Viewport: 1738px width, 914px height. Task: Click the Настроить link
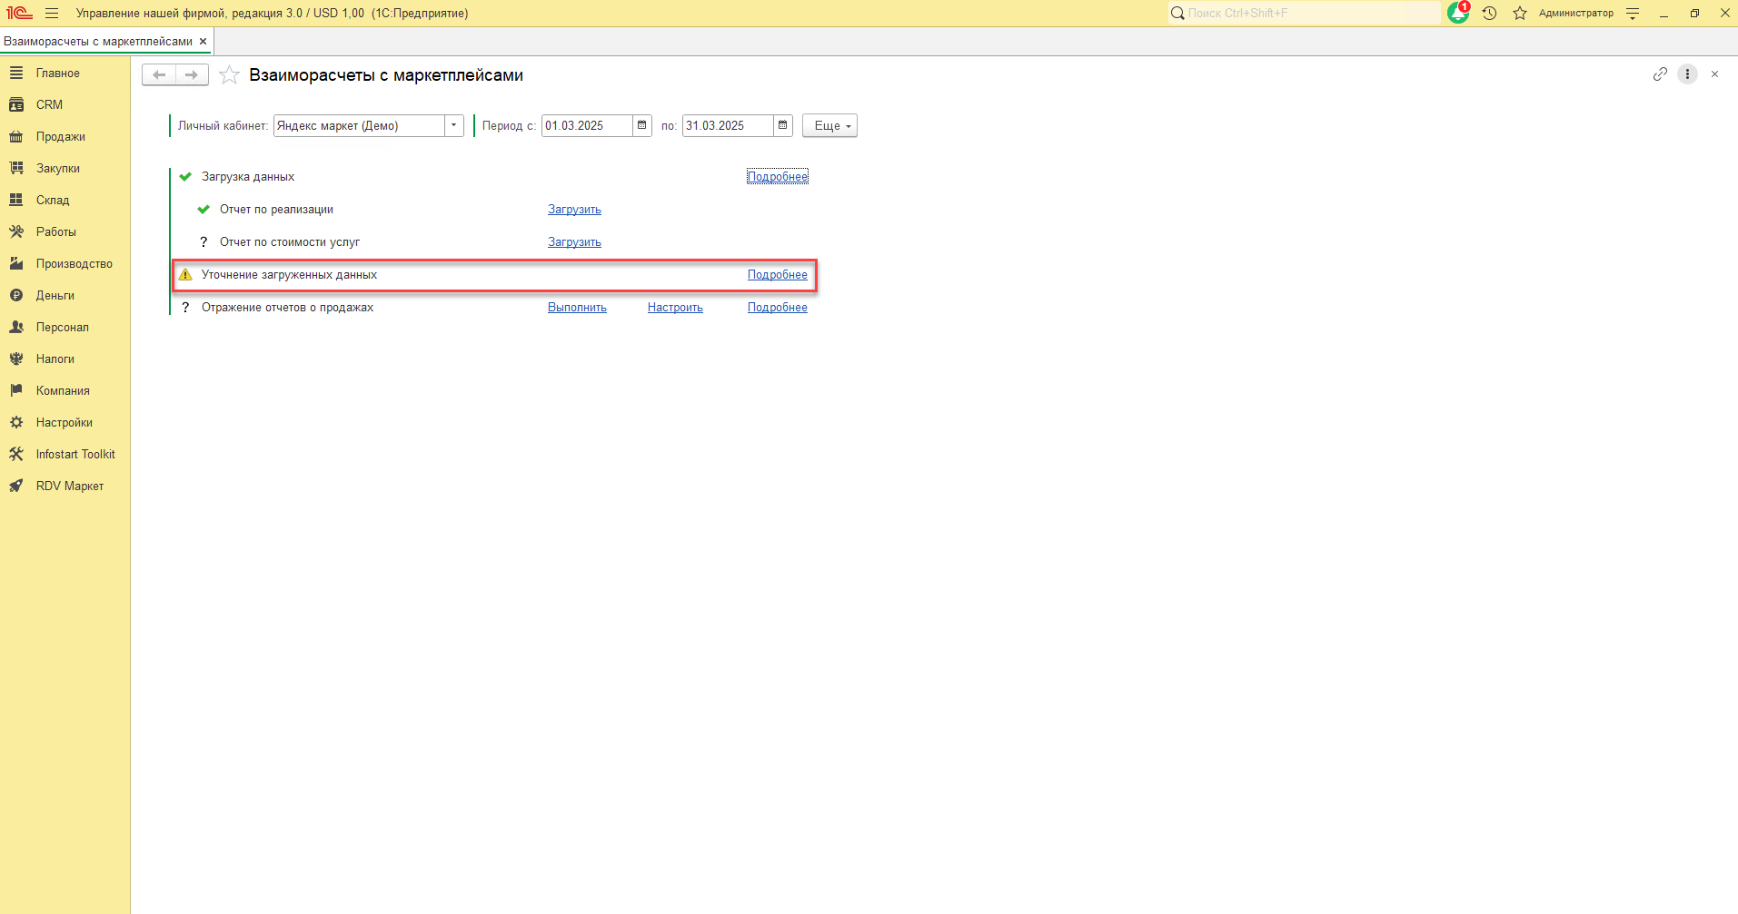[675, 308]
